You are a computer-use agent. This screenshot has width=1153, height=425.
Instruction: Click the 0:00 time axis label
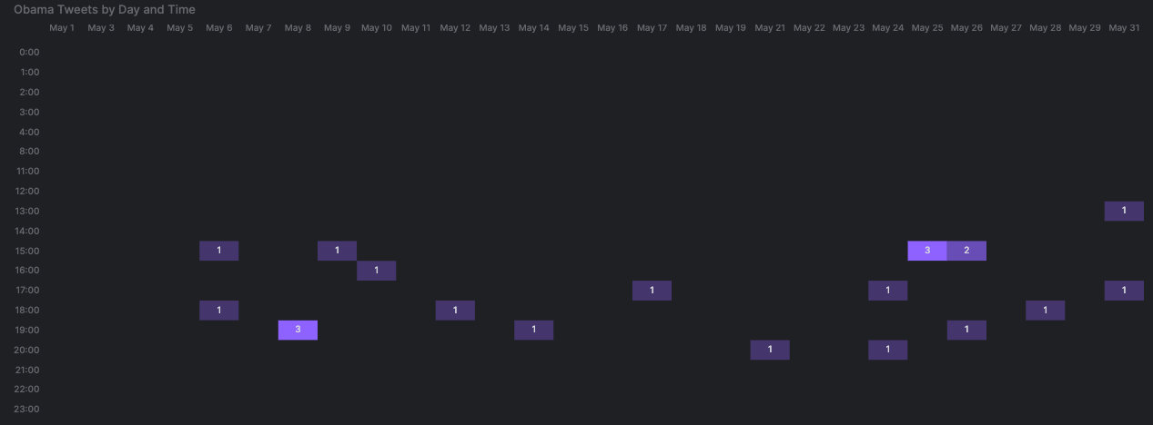(29, 52)
